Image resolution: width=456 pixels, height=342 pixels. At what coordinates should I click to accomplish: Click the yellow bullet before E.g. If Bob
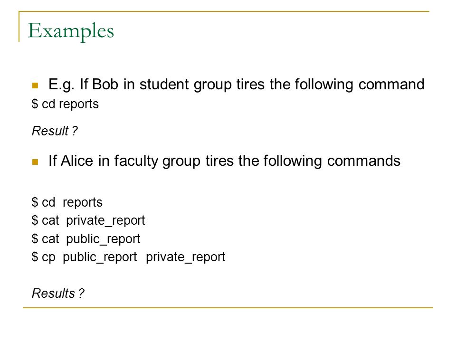(x=35, y=85)
